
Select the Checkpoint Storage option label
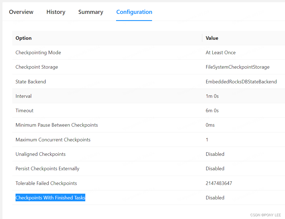tap(37, 67)
